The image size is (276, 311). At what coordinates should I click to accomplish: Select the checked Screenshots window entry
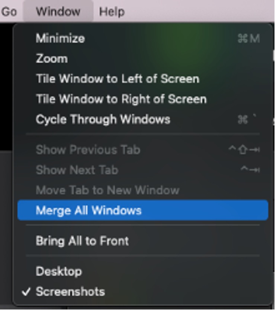pos(70,292)
